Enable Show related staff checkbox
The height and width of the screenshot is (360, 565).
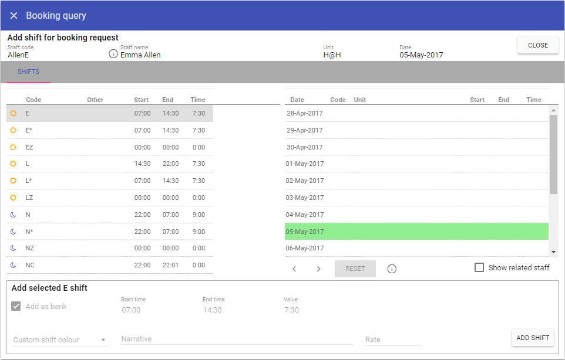[479, 267]
